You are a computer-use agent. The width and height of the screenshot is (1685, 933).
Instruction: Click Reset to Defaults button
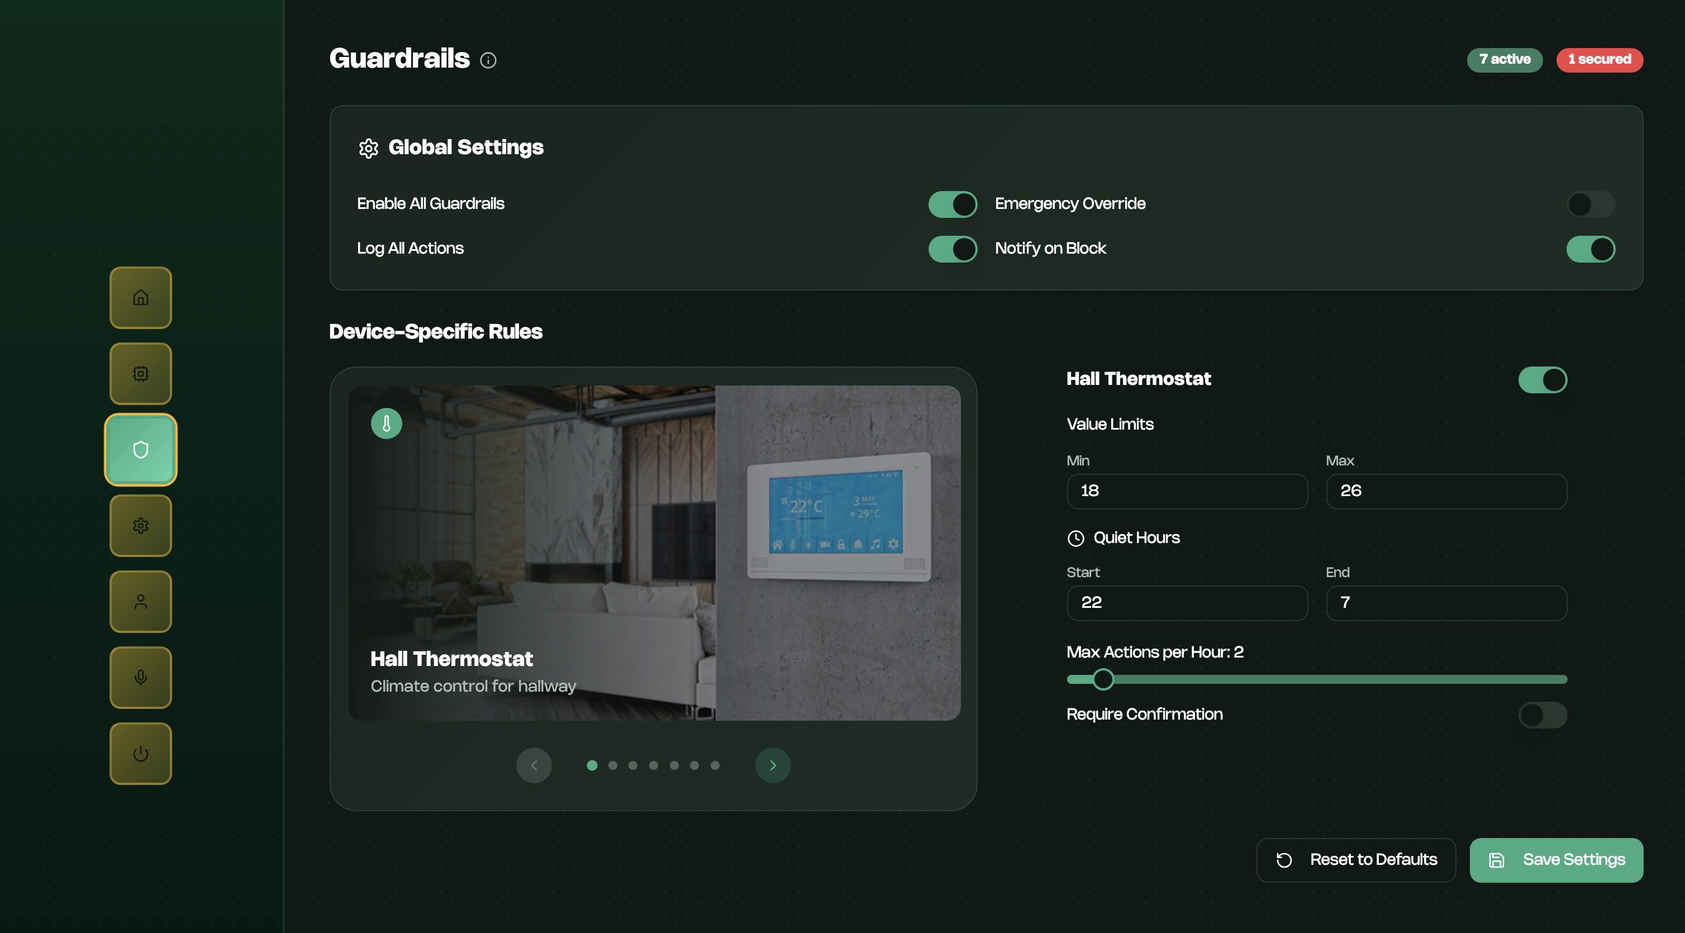click(x=1355, y=860)
